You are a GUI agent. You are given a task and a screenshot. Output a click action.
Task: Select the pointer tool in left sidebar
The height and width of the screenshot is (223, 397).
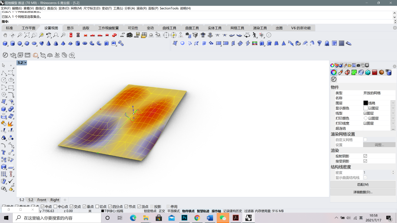point(4,65)
